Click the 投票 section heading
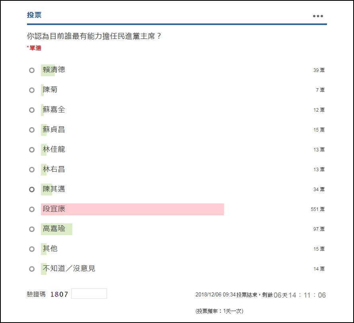The image size is (354, 323). [x=34, y=15]
